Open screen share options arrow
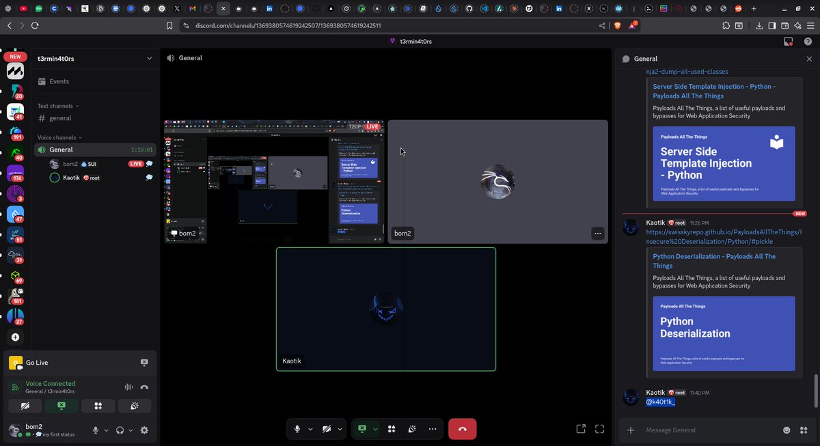 374,429
